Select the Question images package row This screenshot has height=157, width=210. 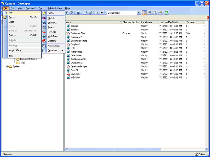click(x=135, y=66)
